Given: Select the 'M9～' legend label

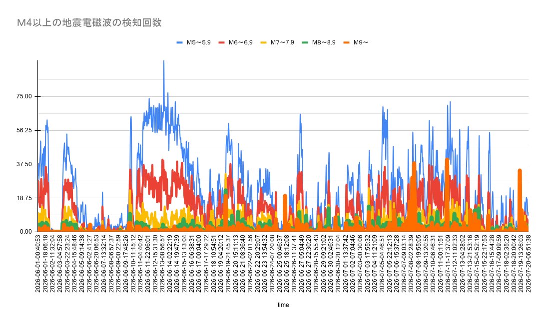Looking at the screenshot, I should coord(361,43).
